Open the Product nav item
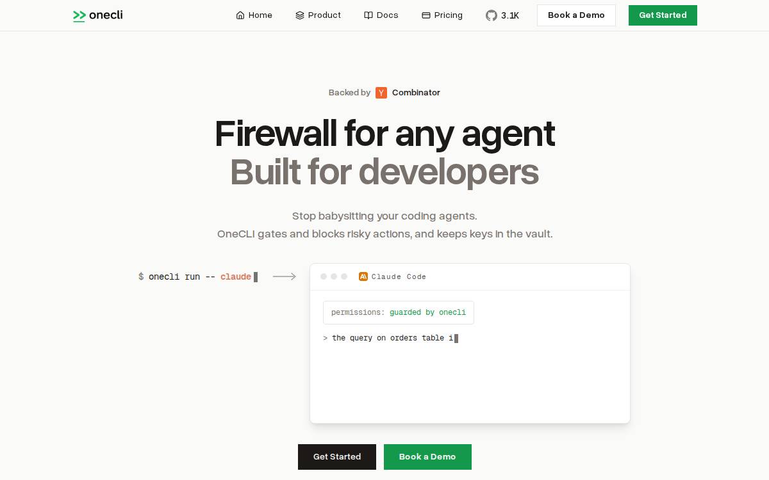Screen dimensions: 769x480 [x=318, y=15]
